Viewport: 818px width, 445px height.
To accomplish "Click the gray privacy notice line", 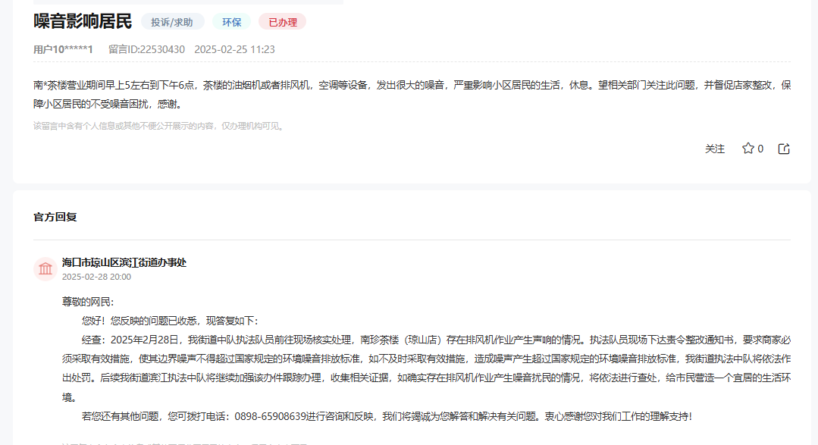I will 158,126.
